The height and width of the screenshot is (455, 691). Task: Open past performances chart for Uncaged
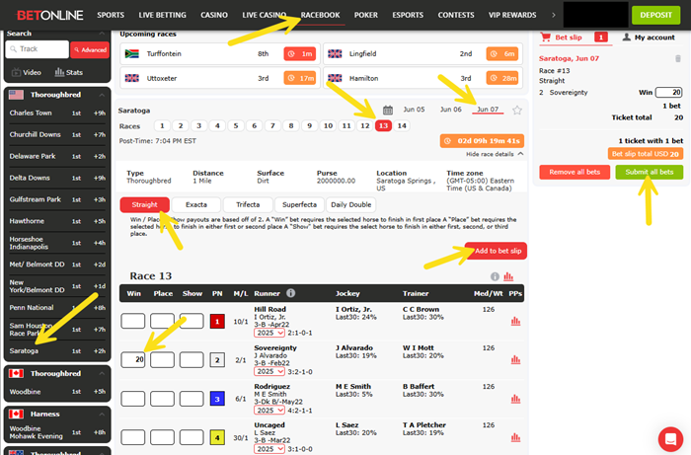515,437
